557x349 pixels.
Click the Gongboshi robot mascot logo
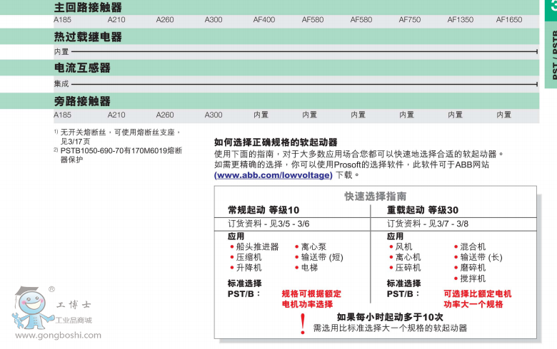pos(31,307)
